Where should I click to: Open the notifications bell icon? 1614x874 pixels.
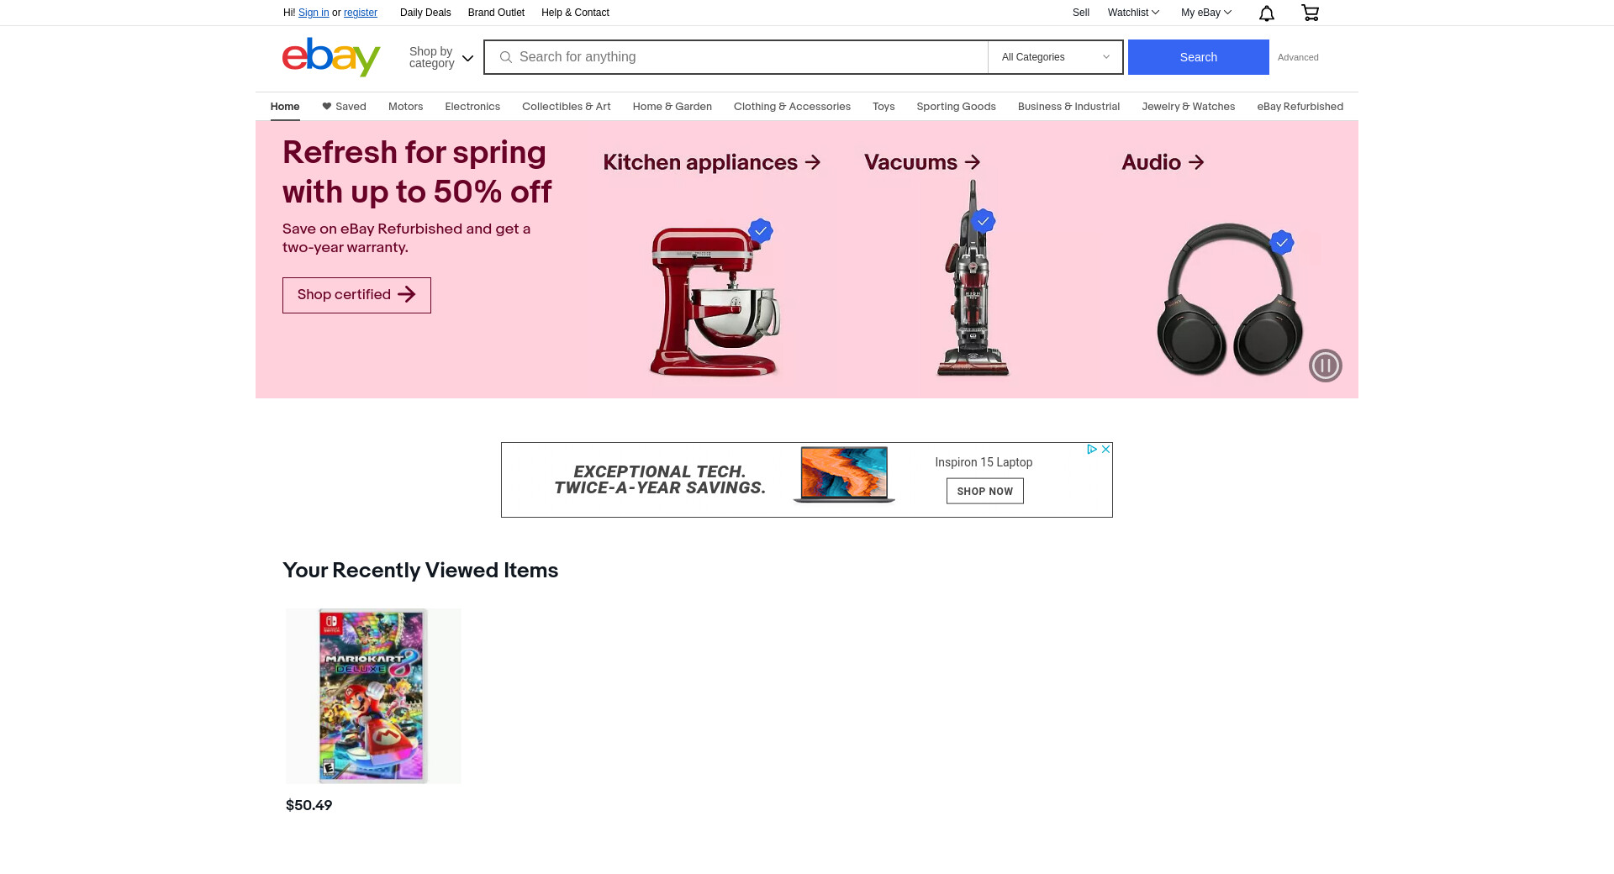click(x=1267, y=13)
